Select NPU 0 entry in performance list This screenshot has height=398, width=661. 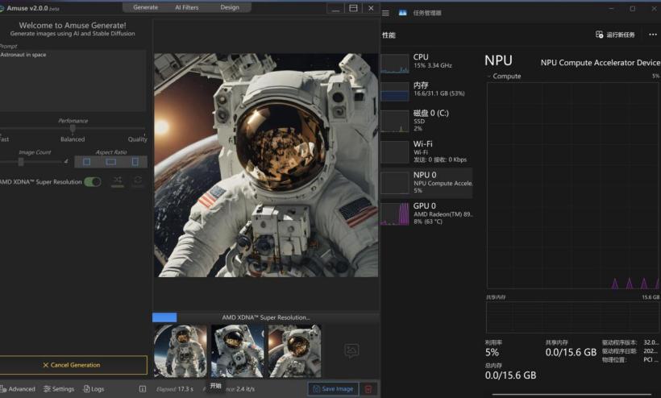426,182
